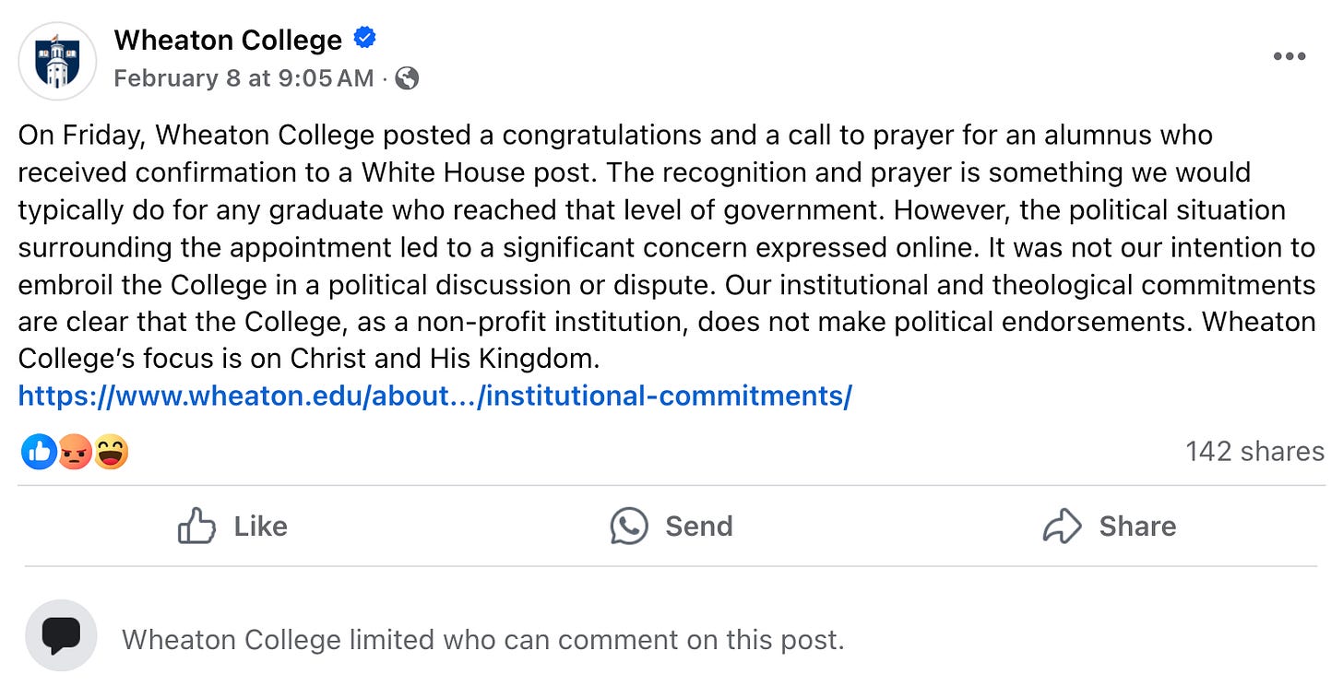This screenshot has width=1343, height=698.
Task: Click the thumbs-up icon beside Like
Action: [196, 526]
